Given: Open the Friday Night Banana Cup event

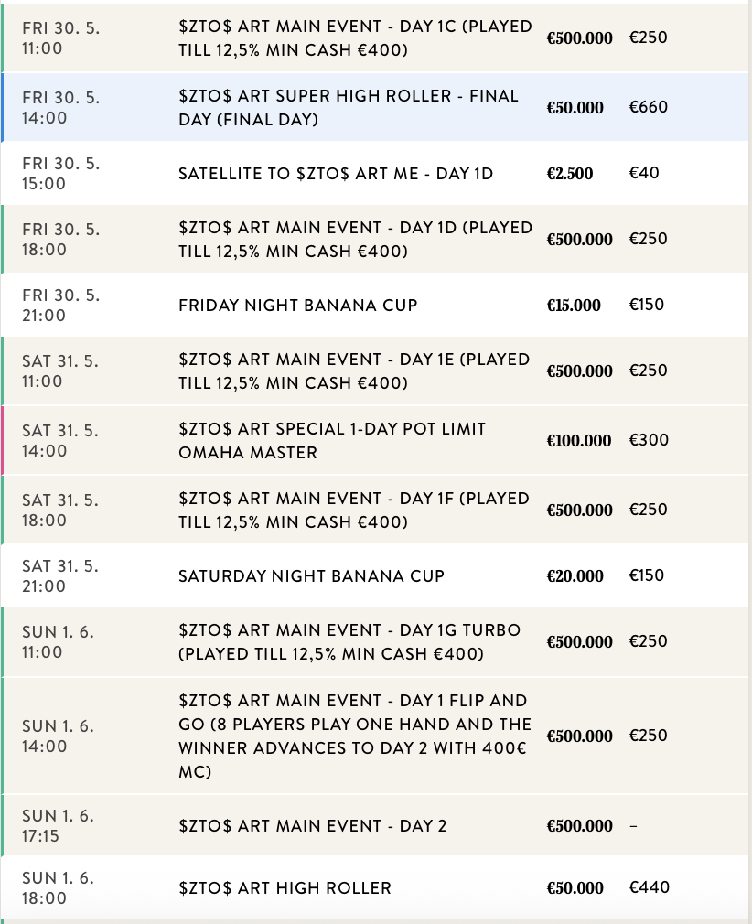Looking at the screenshot, I should tap(297, 305).
